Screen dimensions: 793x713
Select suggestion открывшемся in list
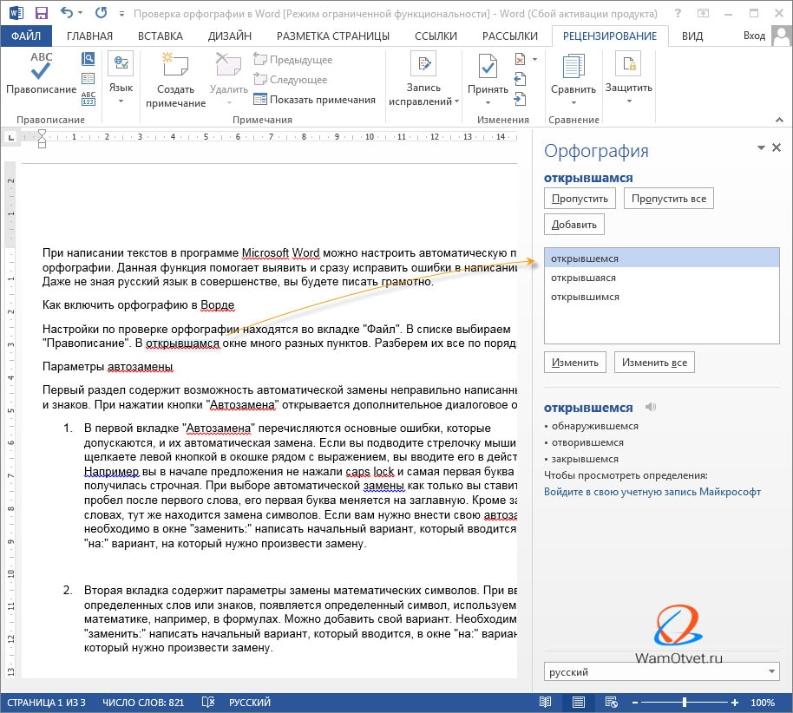tap(662, 258)
